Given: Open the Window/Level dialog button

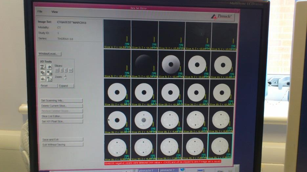Looking at the screenshot, I should (x=50, y=54).
